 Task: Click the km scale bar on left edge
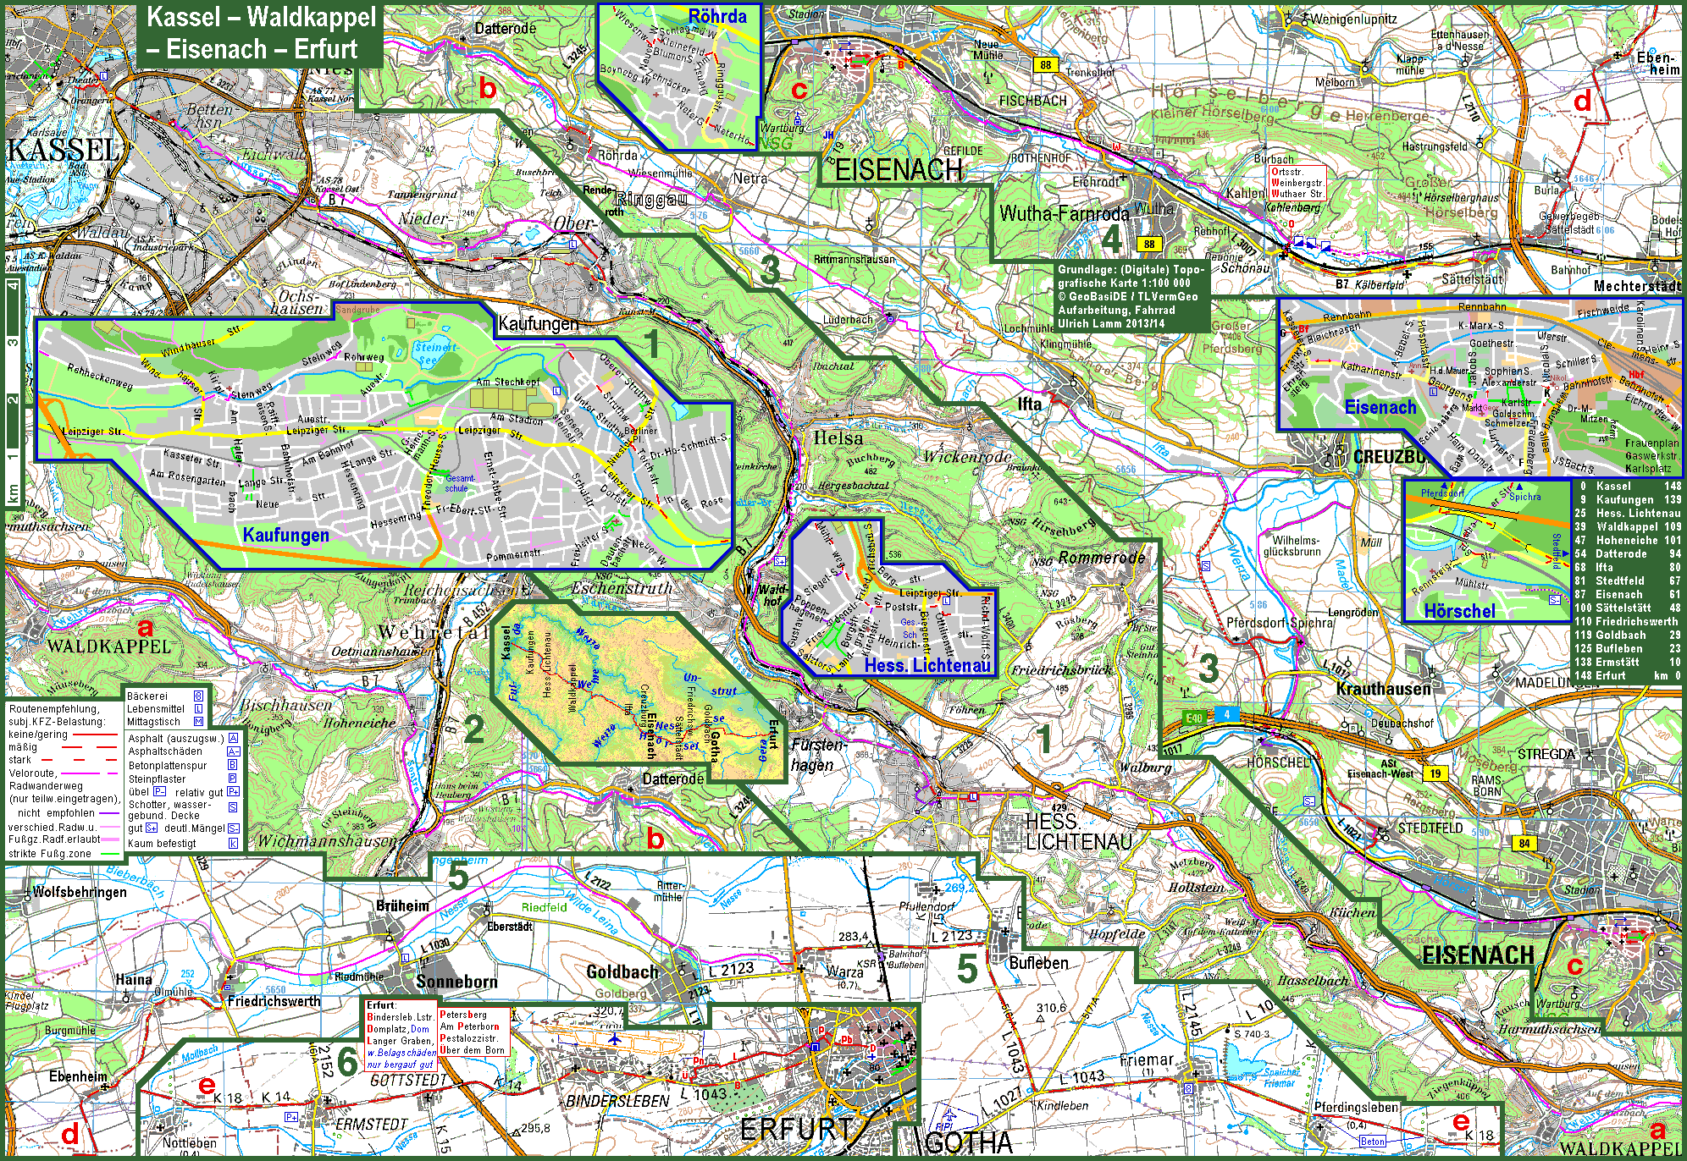[13, 389]
